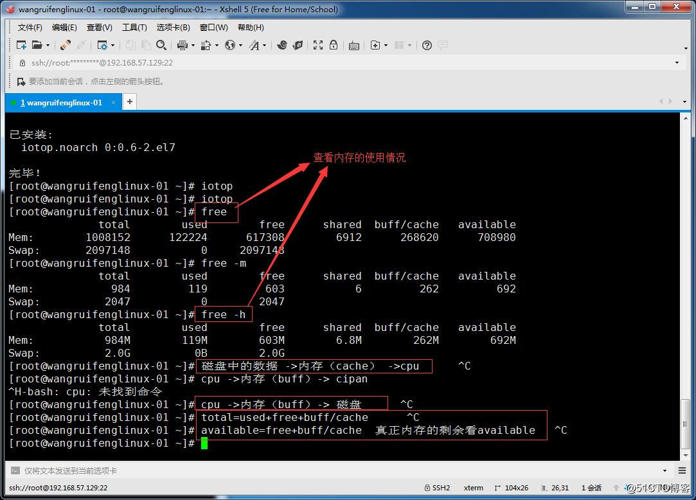This screenshot has height=500, width=696.
Task: Click the Find magnifier icon
Action: pos(161,45)
